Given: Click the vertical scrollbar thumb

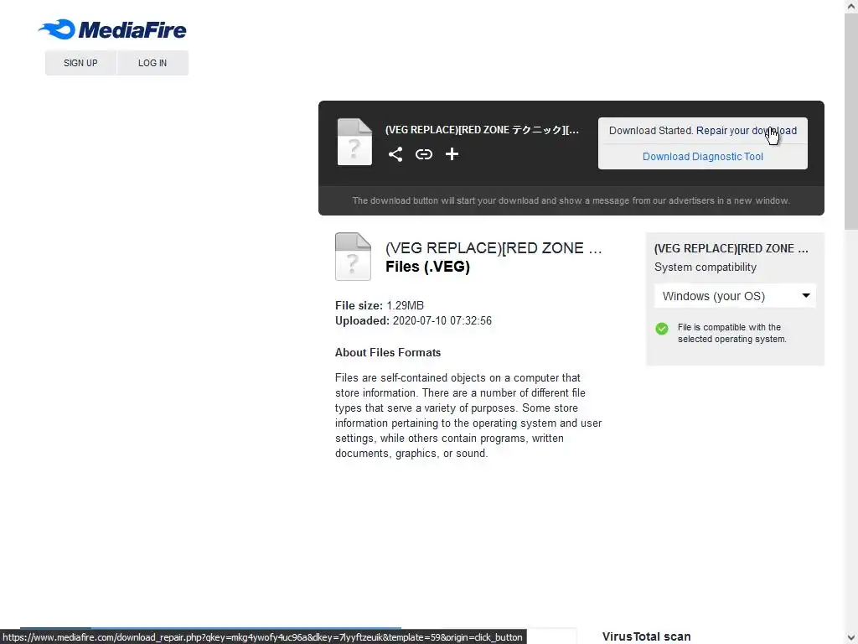Looking at the screenshot, I should click(x=851, y=122).
